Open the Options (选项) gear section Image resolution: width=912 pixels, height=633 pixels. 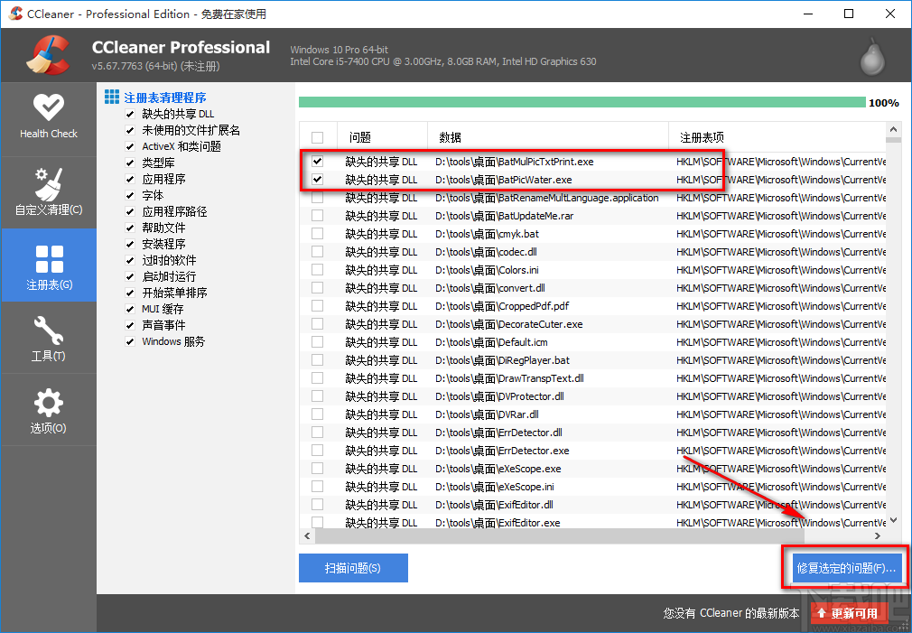coord(48,410)
